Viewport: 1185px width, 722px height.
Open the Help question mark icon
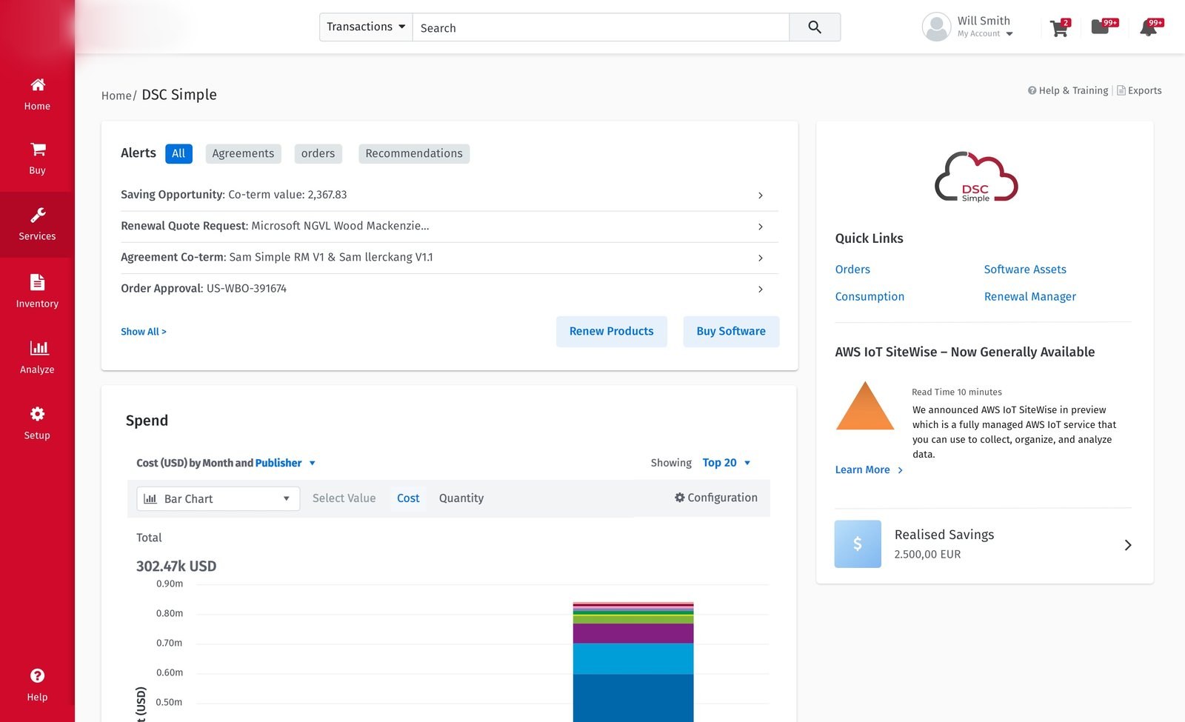(37, 675)
